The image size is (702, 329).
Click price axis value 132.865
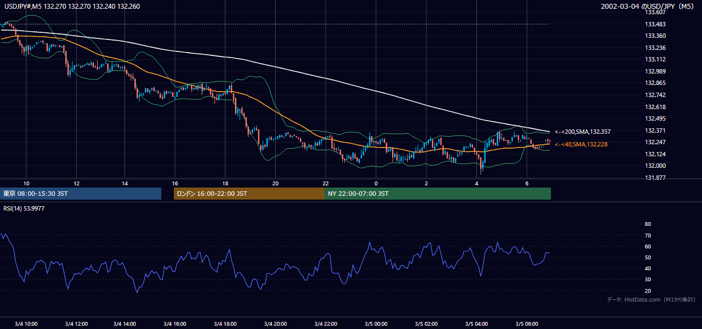(654, 83)
